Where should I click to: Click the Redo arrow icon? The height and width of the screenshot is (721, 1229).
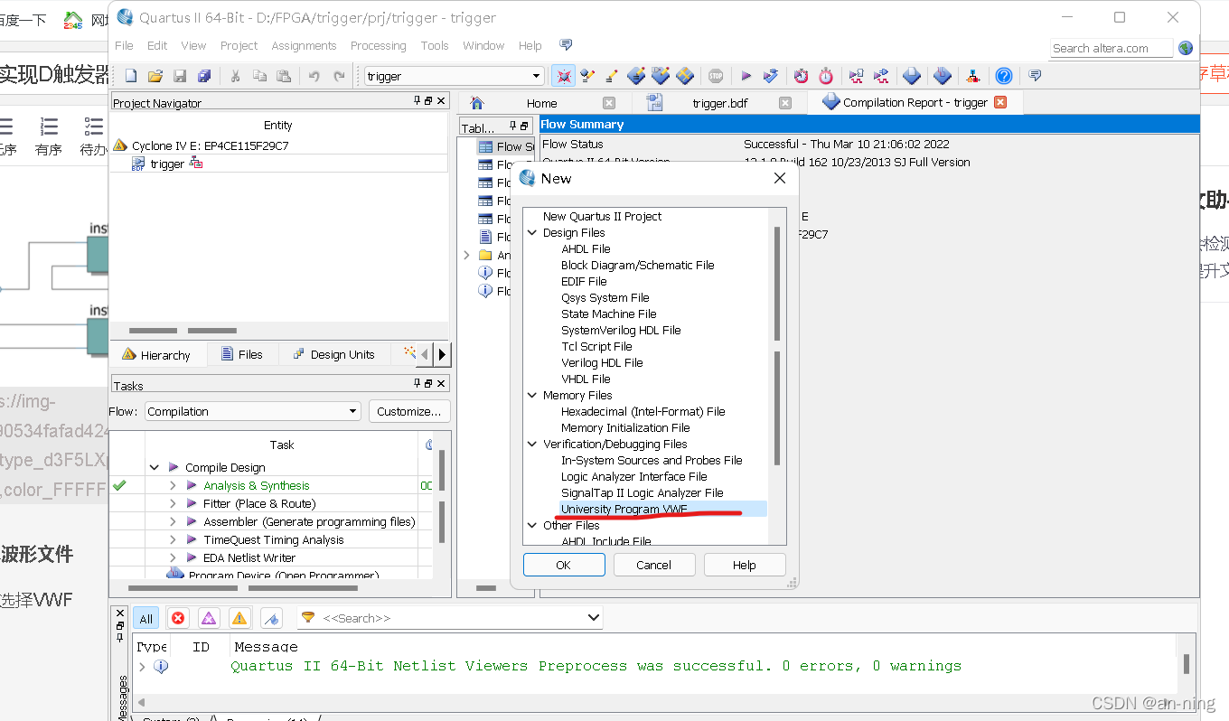pyautogui.click(x=339, y=76)
